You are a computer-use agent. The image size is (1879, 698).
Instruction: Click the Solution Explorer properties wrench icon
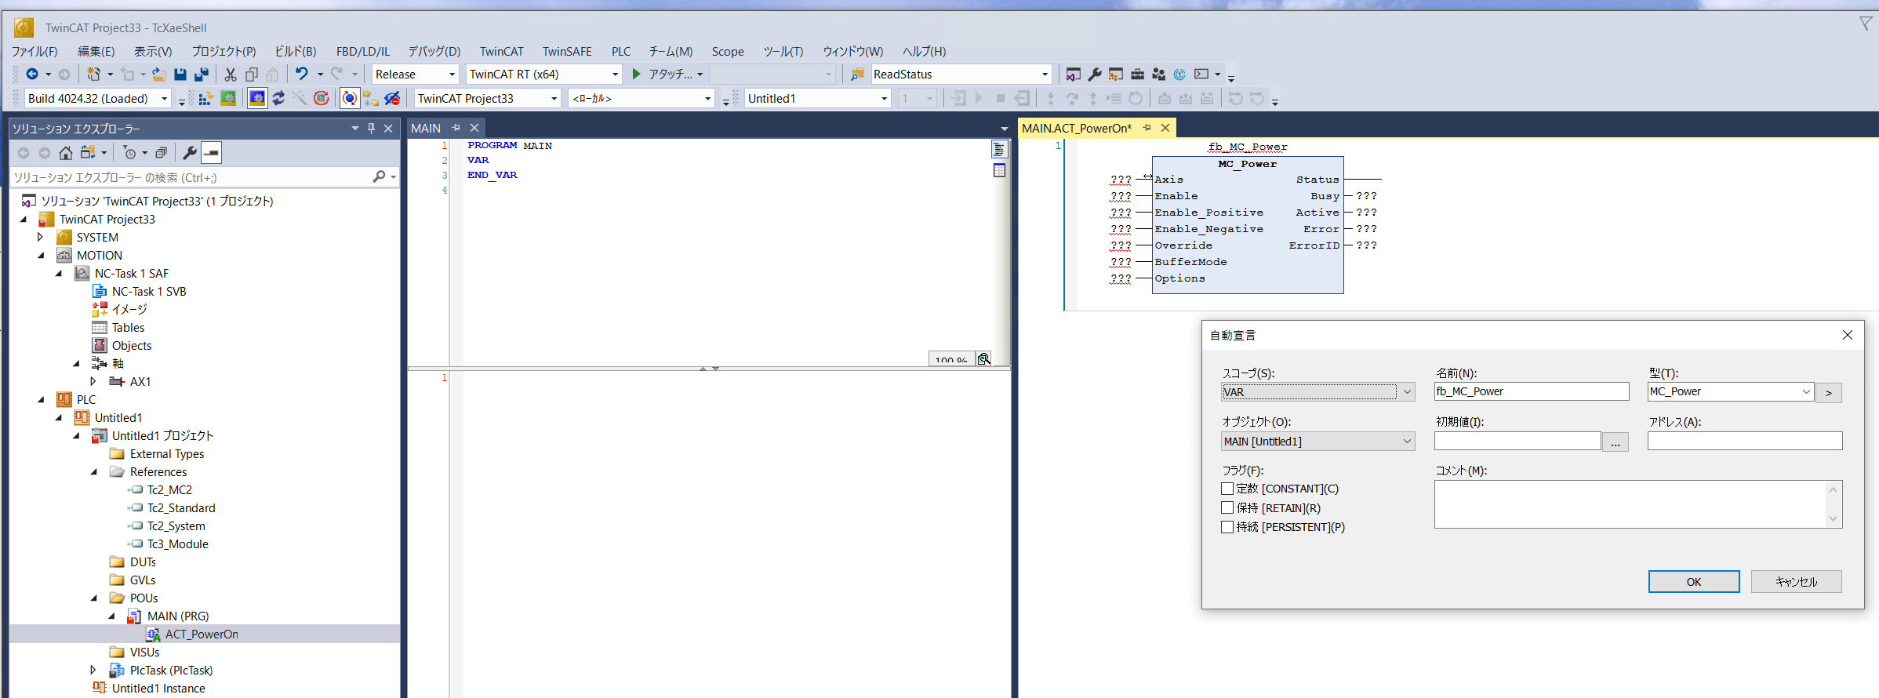coord(189,153)
